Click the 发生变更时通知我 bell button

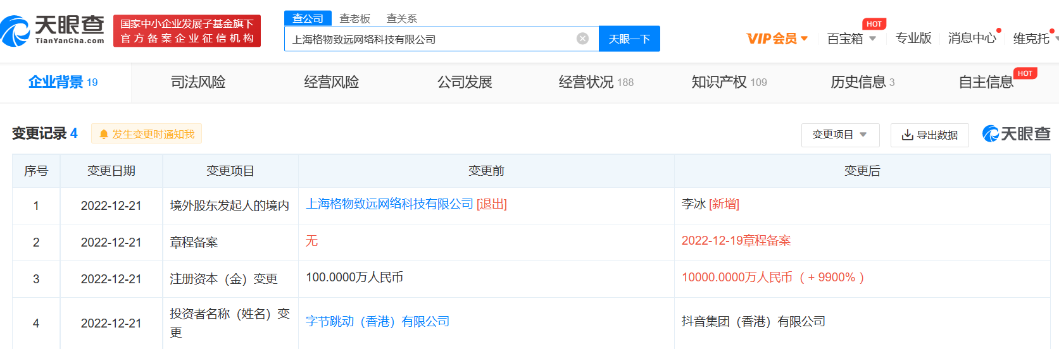pos(147,134)
